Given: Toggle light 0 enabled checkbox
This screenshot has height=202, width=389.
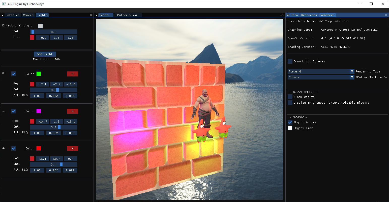Looking at the screenshot, I should (14, 74).
